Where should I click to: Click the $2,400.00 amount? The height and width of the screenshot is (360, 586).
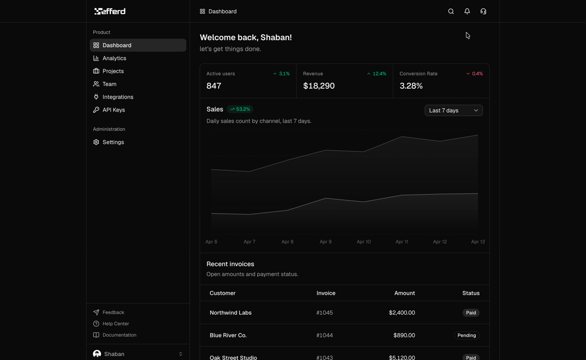coord(402,313)
